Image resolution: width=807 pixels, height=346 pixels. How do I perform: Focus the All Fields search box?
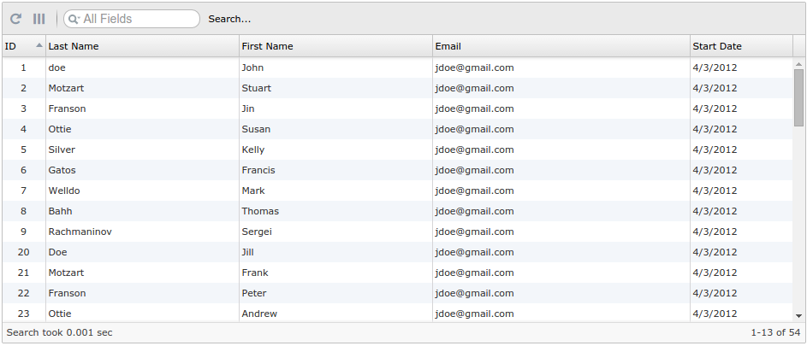132,19
